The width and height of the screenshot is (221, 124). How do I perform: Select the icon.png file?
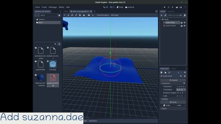tap(53, 65)
